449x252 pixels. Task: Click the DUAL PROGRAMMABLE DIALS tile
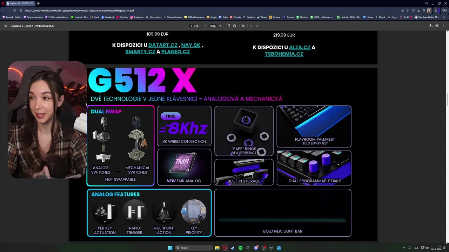(x=314, y=168)
